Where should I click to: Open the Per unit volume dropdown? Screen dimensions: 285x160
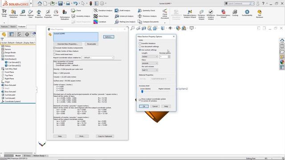(x=150, y=70)
